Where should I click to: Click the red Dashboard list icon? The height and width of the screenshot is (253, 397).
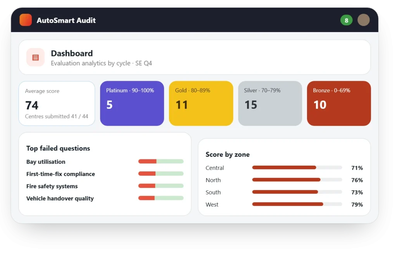[x=35, y=57]
